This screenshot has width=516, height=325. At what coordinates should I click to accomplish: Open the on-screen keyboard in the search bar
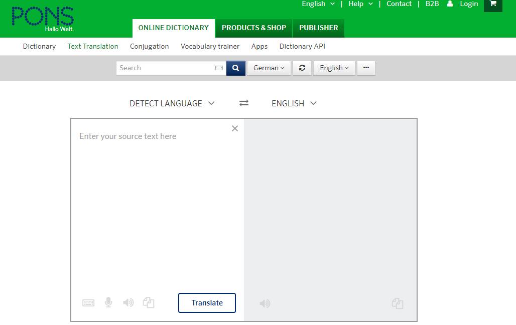pos(219,67)
